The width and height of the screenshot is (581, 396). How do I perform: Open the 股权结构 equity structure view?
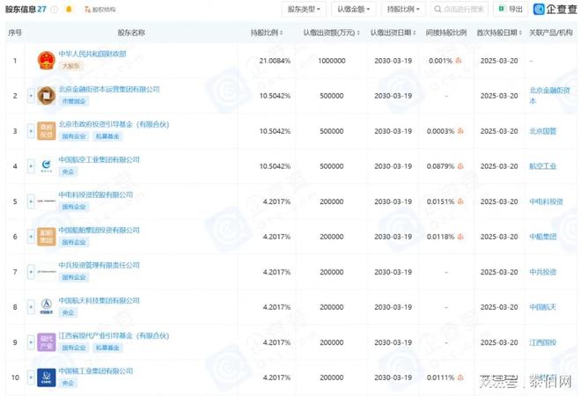[100, 10]
